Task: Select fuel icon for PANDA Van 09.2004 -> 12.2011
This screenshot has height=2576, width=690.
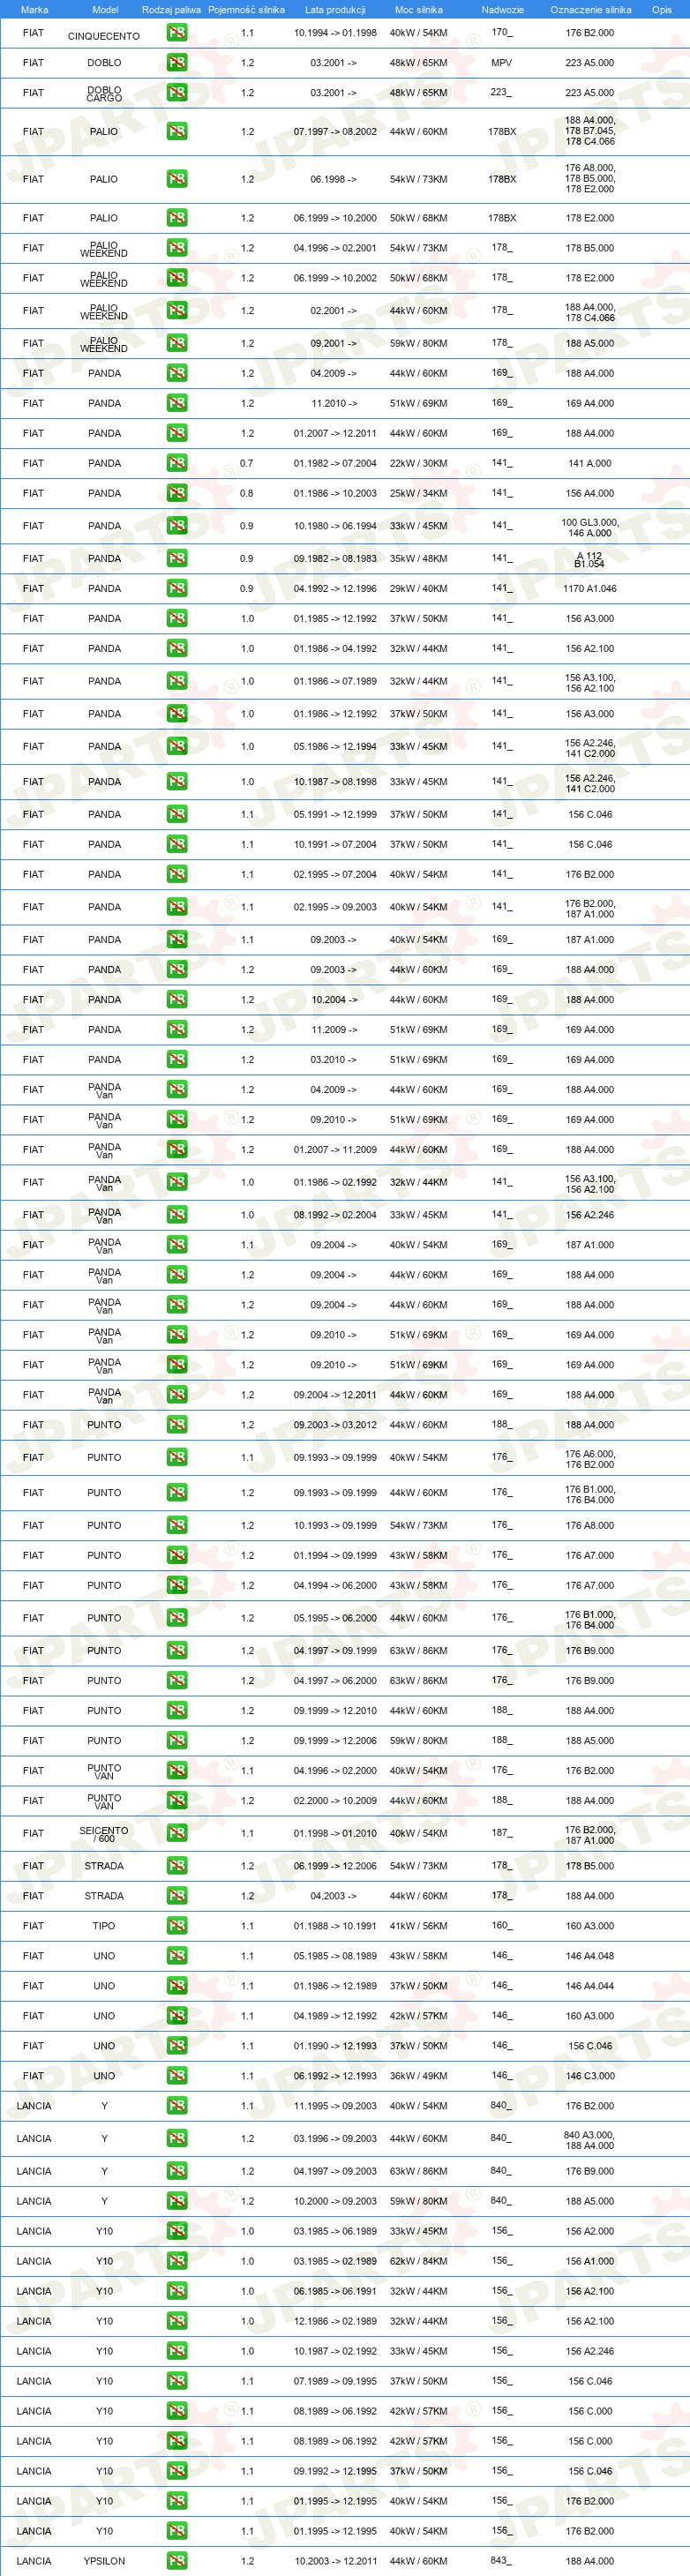Action: click(177, 1394)
